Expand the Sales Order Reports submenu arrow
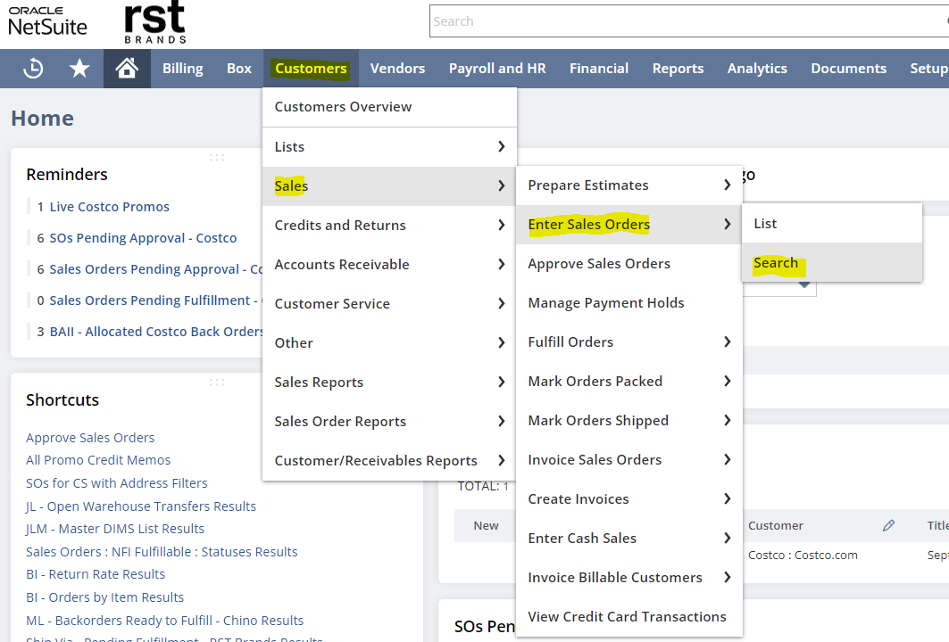The width and height of the screenshot is (949, 642). click(501, 422)
